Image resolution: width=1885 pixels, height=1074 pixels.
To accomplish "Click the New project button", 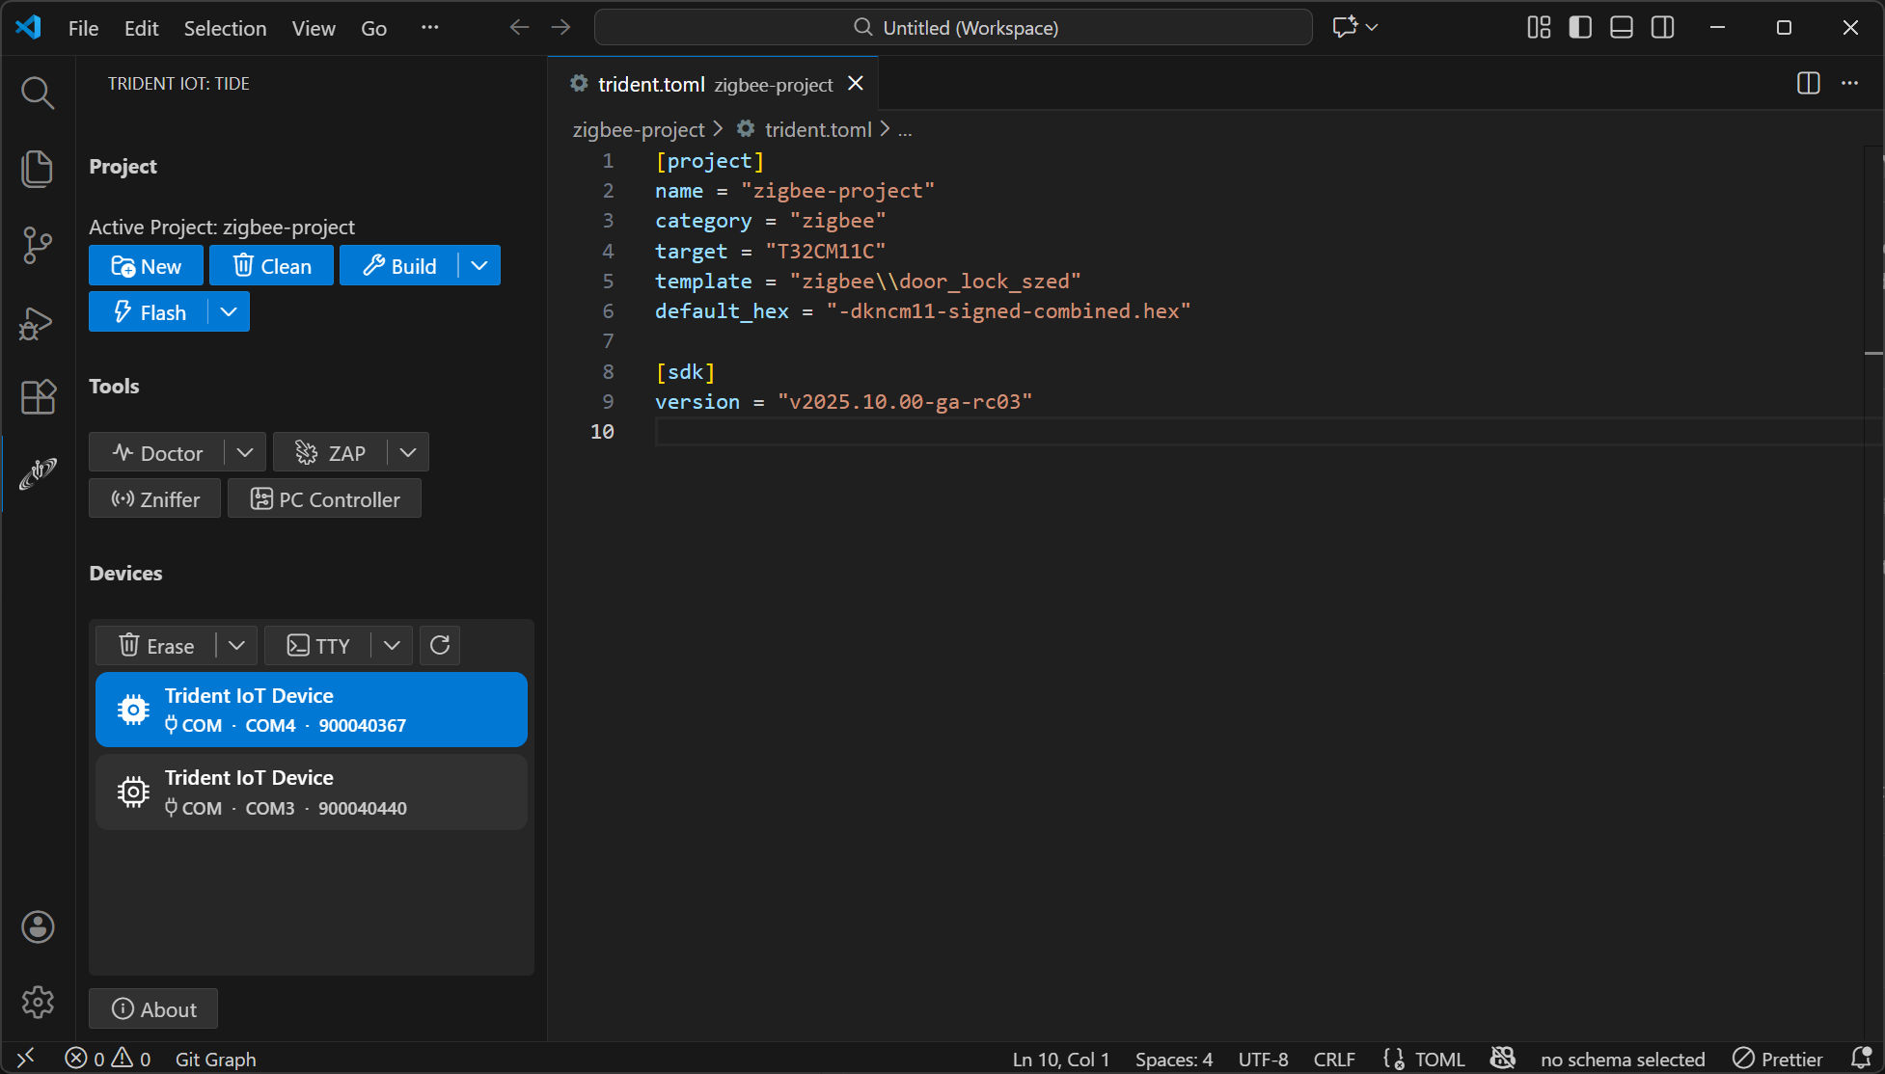I will coord(146,265).
